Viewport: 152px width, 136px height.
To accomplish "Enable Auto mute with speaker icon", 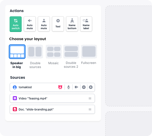I will (x=30, y=24).
